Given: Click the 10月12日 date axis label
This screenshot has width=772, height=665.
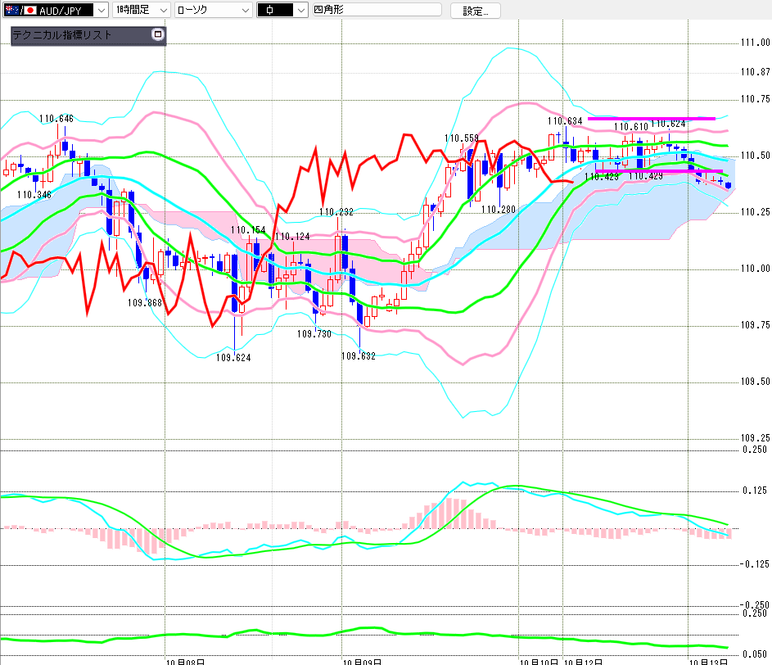Looking at the screenshot, I should (584, 662).
